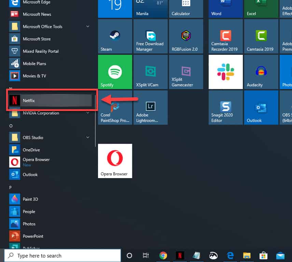Viewport: 292px width, 262px height.
Task: Click the Slack tile
Action: pyautogui.click(x=225, y=72)
